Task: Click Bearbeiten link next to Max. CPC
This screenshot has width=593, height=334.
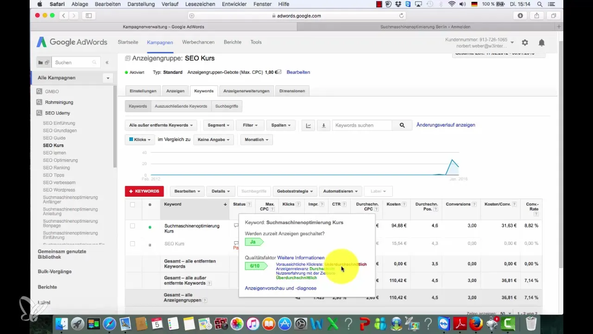Action: click(x=298, y=72)
